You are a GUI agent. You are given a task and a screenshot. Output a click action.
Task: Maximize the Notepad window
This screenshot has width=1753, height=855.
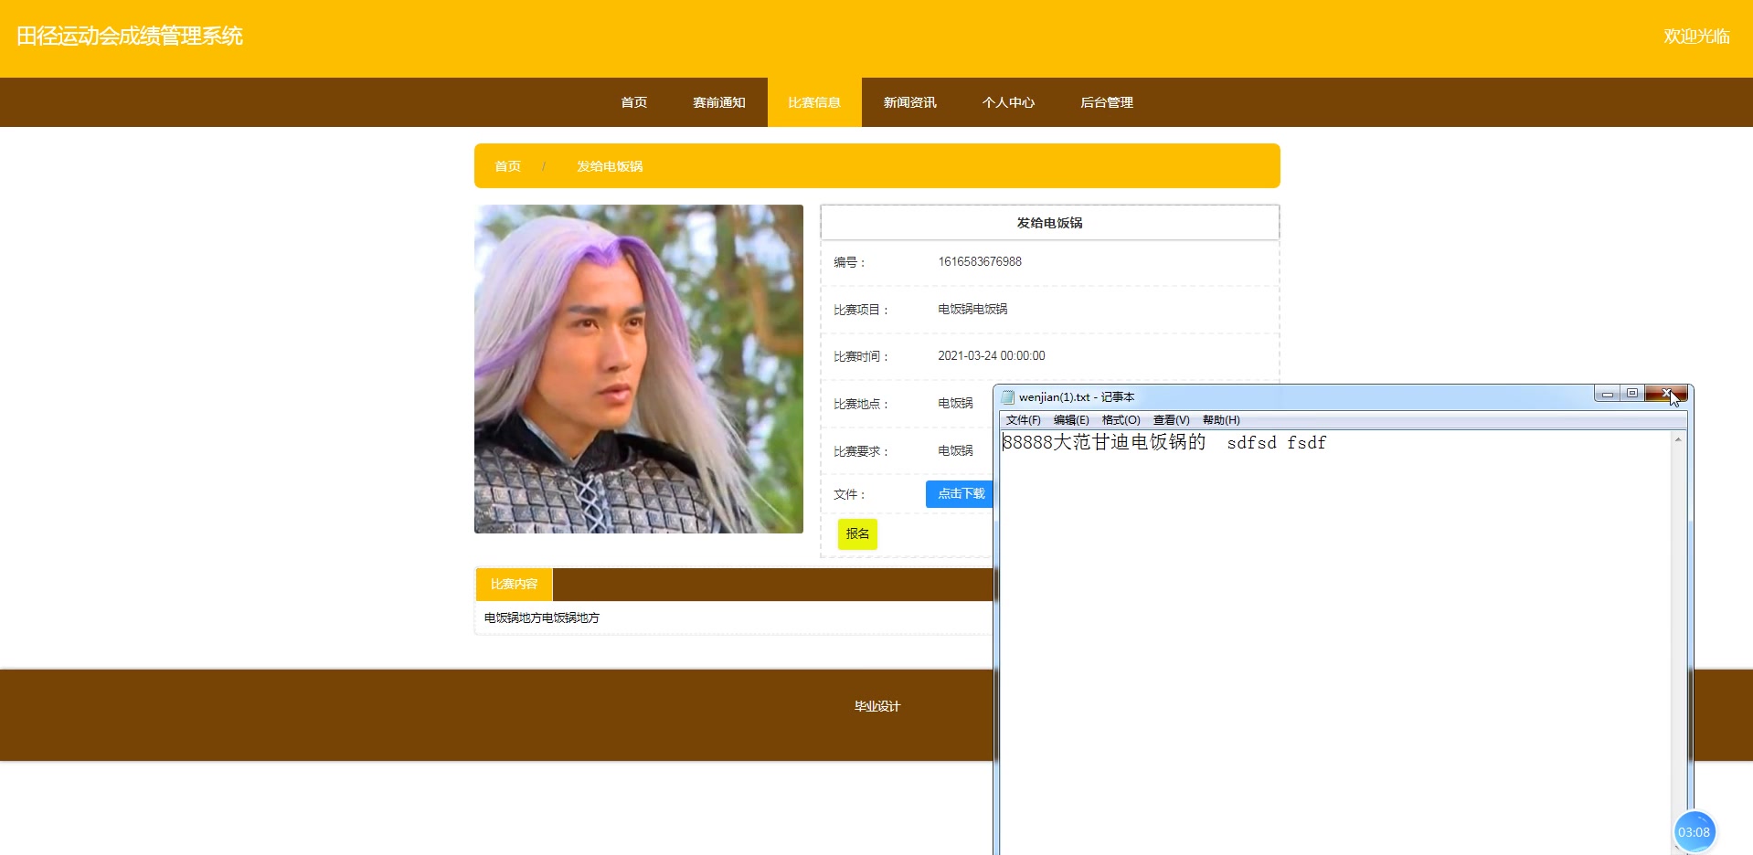tap(1631, 394)
